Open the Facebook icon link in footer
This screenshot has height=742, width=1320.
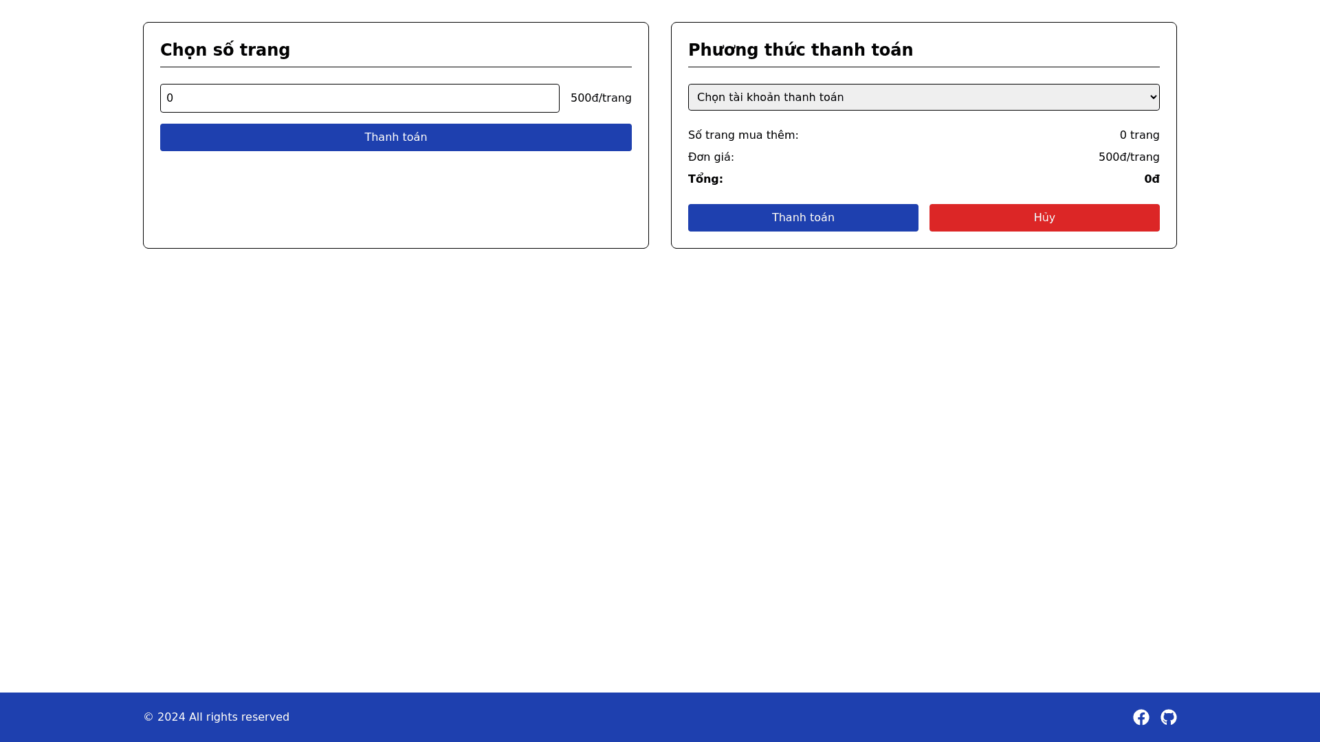tap(1141, 717)
